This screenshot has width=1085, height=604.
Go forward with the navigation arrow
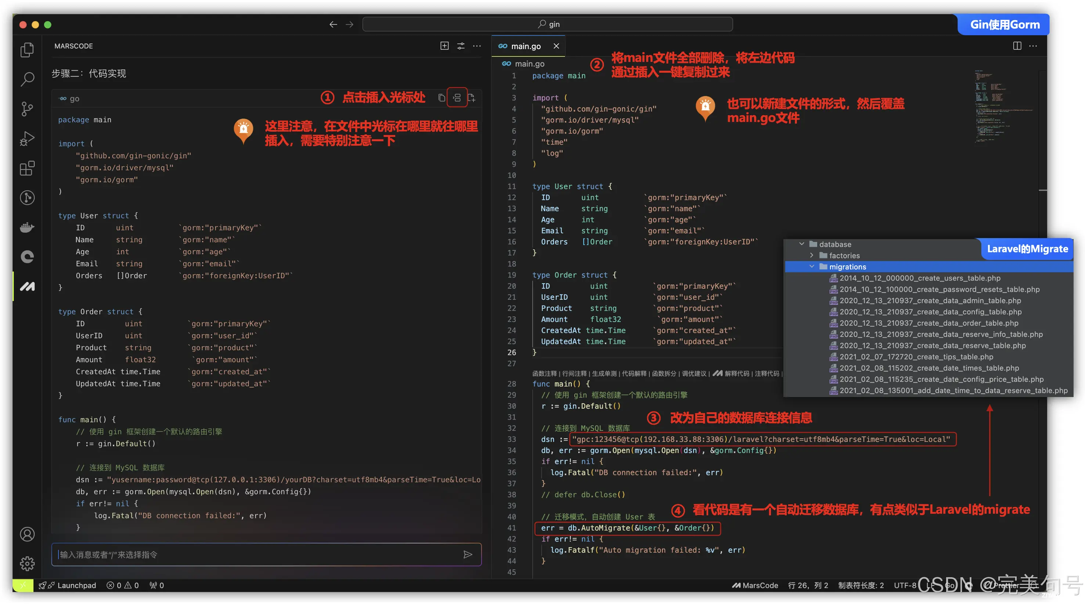tap(350, 25)
